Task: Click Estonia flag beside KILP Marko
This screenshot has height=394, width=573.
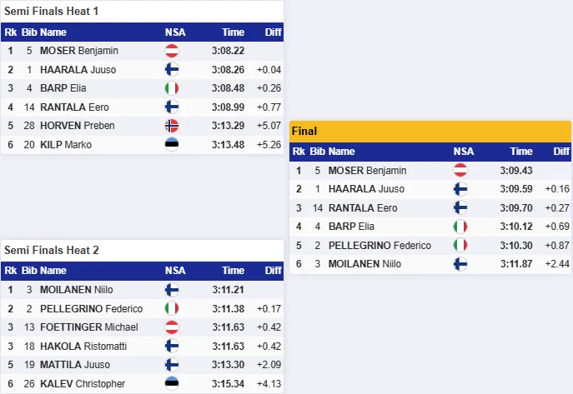Action: click(172, 144)
